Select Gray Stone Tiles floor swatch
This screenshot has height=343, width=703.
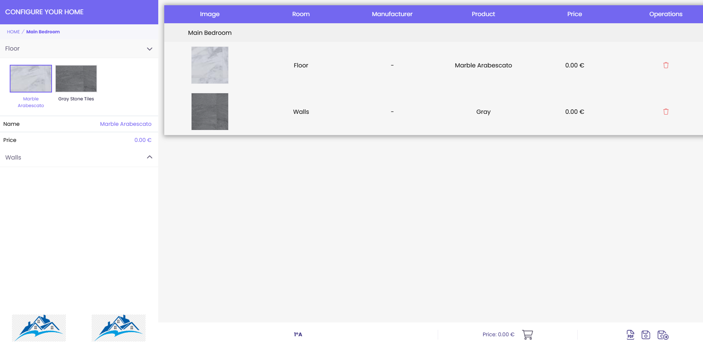[76, 79]
